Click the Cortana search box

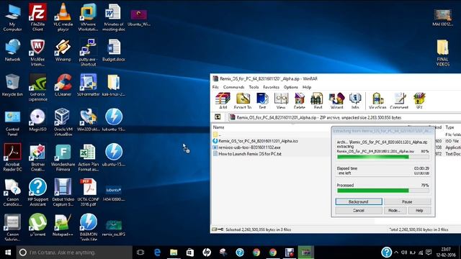coord(74,253)
